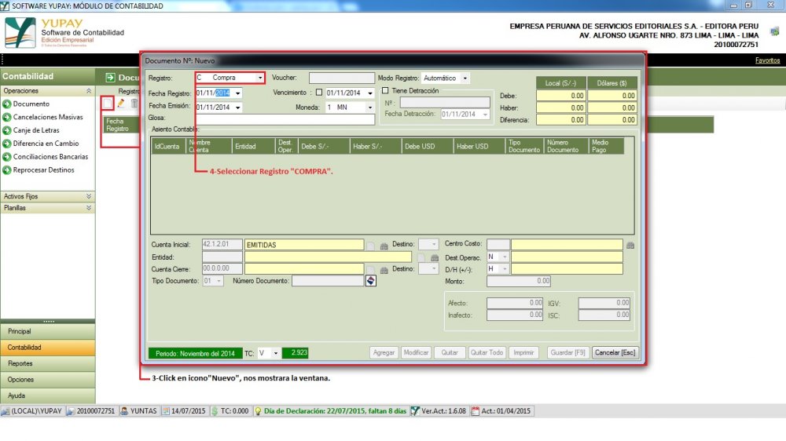Click Cancelar [Esc] button

[615, 352]
